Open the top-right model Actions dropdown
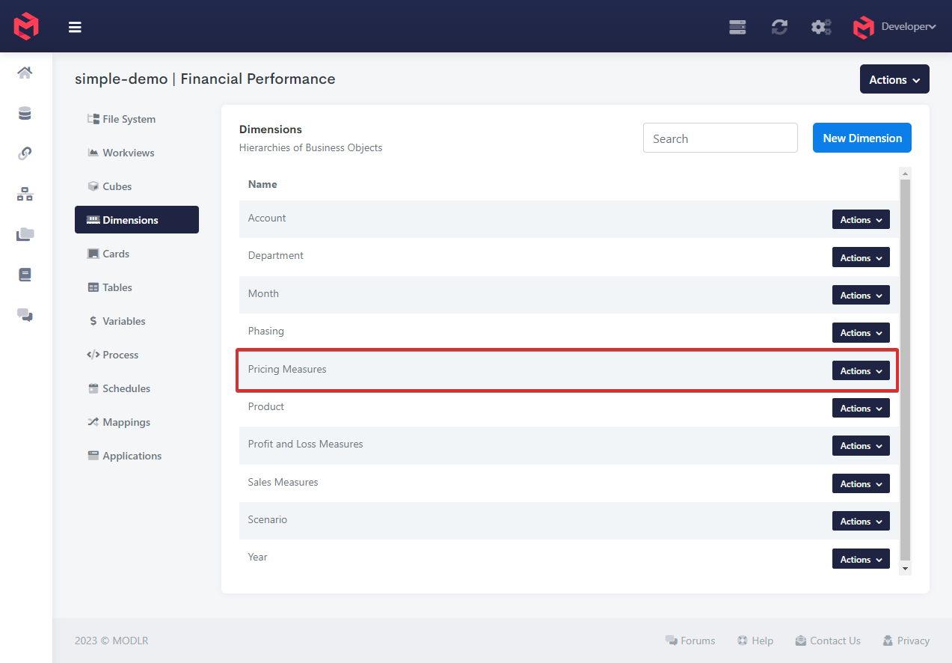 pyautogui.click(x=894, y=79)
